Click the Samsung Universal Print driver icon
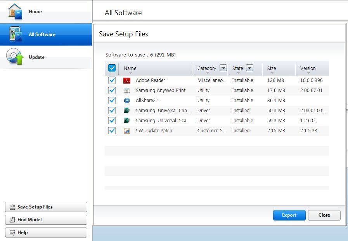This screenshot has height=241, width=348. [x=127, y=110]
